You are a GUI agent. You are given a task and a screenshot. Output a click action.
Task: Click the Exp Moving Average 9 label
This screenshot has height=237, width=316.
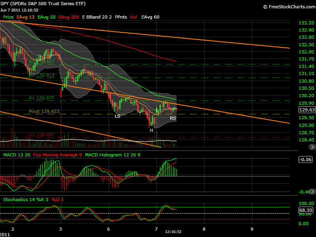(58, 155)
